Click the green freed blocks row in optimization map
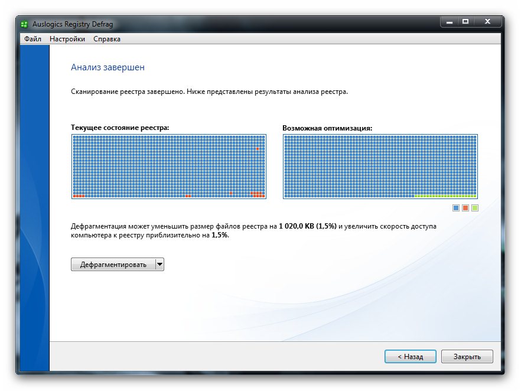Screen dimensions: 521x391 click(445, 196)
